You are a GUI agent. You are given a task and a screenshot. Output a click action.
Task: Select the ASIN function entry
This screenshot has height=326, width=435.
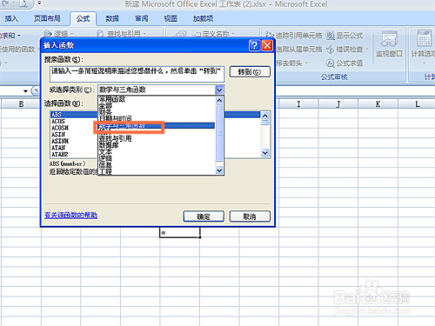click(x=74, y=135)
